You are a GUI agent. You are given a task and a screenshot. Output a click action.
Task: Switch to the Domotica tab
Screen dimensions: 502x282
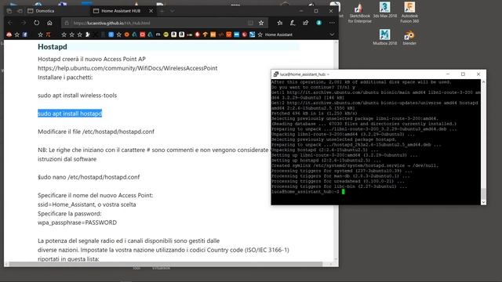[x=57, y=11]
